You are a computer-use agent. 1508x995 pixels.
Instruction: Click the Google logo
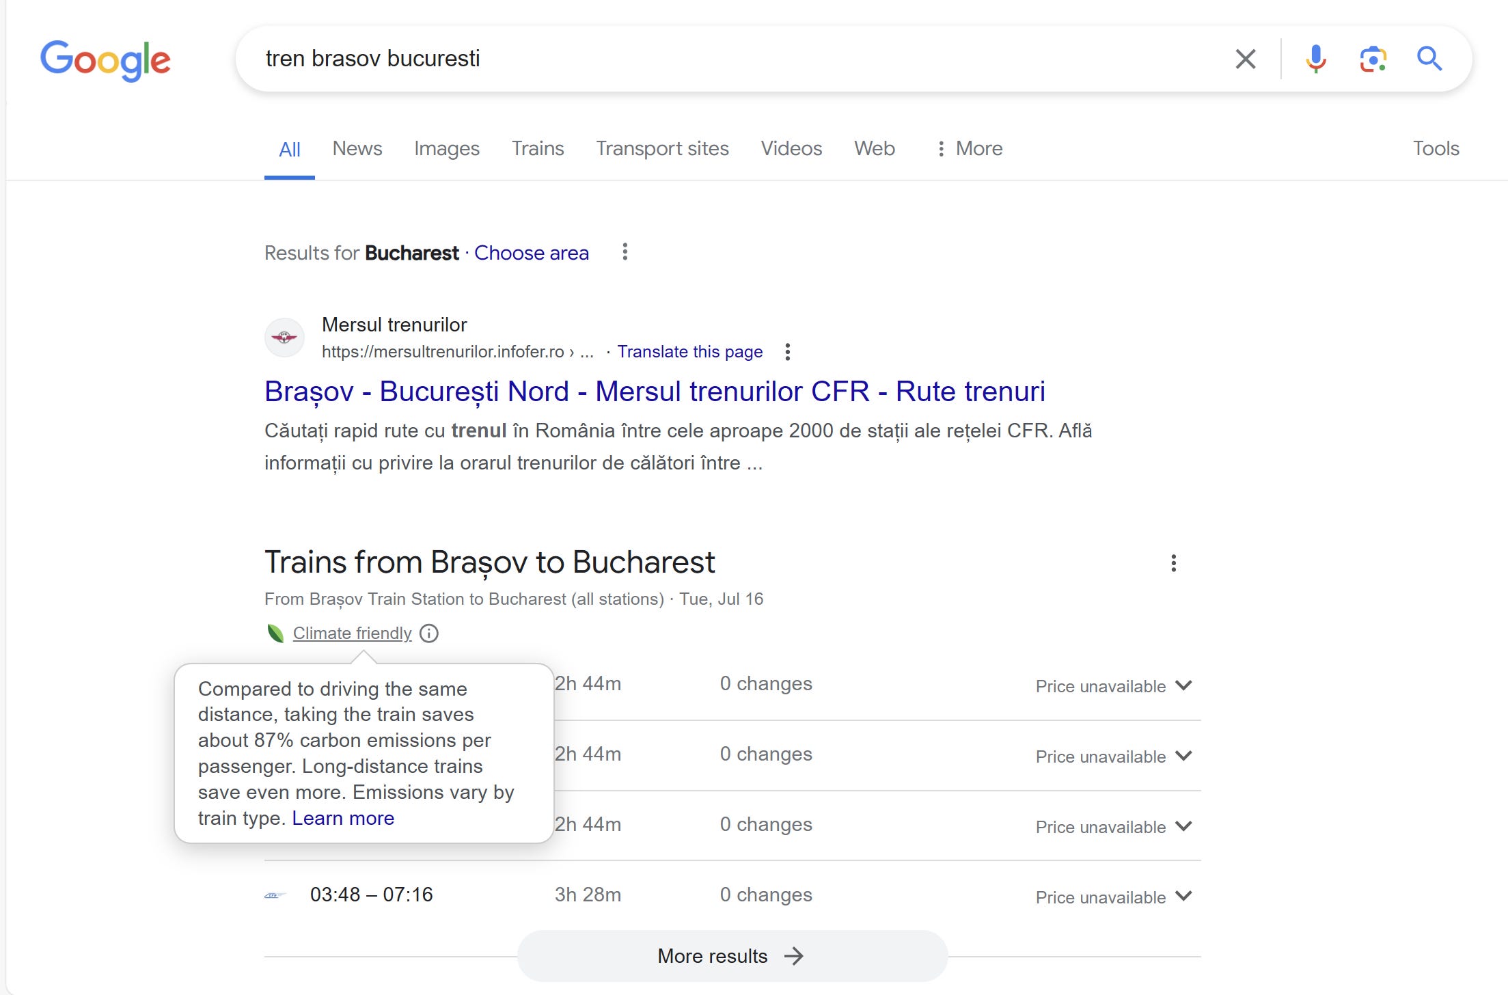(105, 60)
